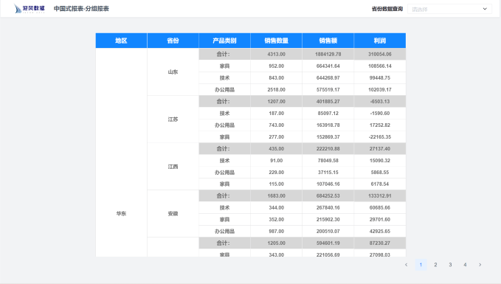The width and height of the screenshot is (501, 284).
Task: Click profit total 87230.27
Action: (x=380, y=243)
